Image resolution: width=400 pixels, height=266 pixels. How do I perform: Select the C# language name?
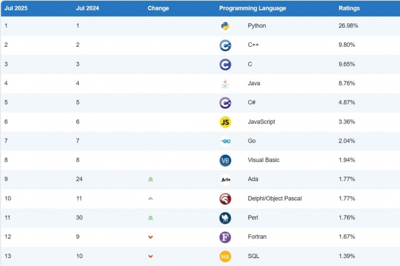pyautogui.click(x=252, y=103)
